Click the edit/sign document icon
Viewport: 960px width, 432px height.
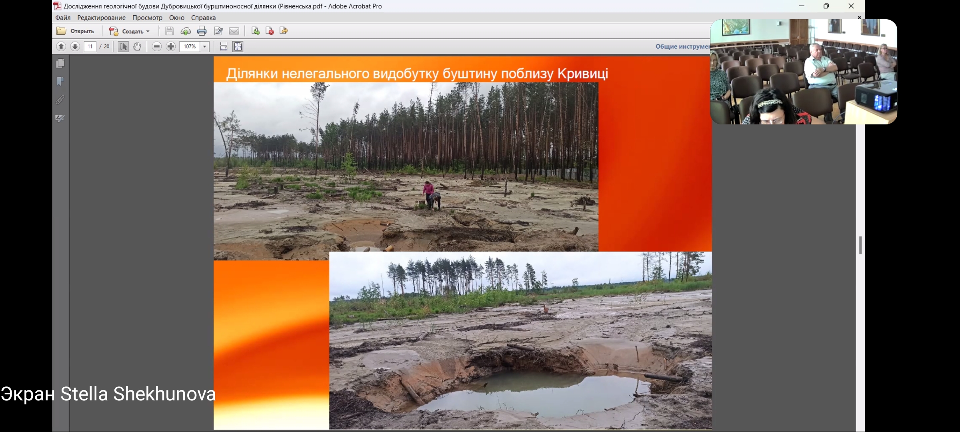(x=218, y=31)
